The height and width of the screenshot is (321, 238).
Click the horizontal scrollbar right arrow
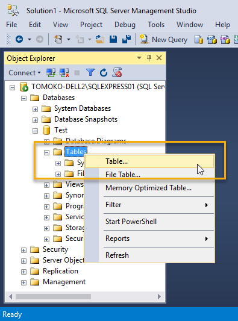[x=159, y=296]
